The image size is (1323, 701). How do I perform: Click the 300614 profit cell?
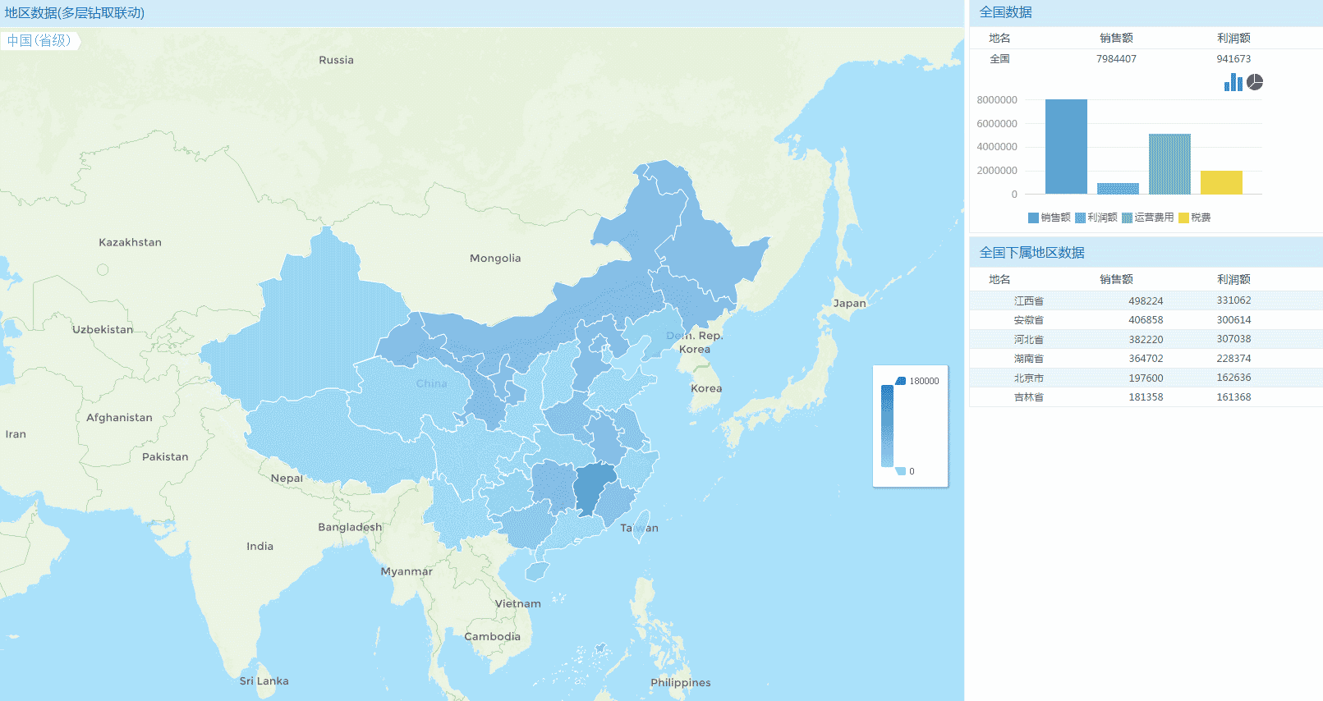tap(1233, 320)
